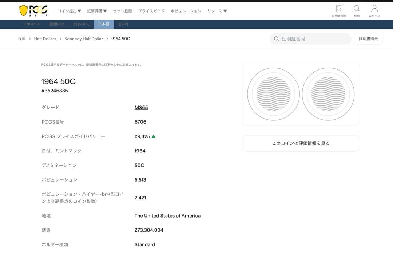This screenshot has height=259, width=393.
Task: Click the magnifier icon inside search field
Action: tap(277, 39)
